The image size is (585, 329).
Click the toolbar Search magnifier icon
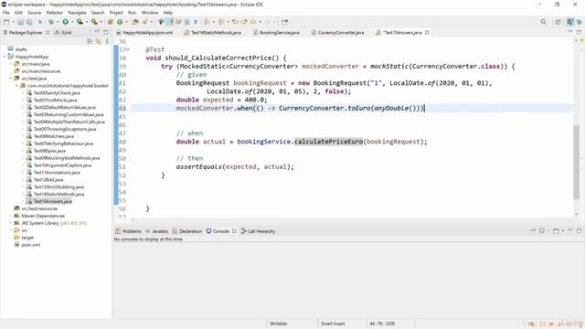[x=543, y=22]
